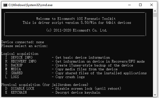The height and width of the screenshot is (98, 159).
Task: Click the title text C:\Windows\System32\cmd.exe
Action: [30, 5]
